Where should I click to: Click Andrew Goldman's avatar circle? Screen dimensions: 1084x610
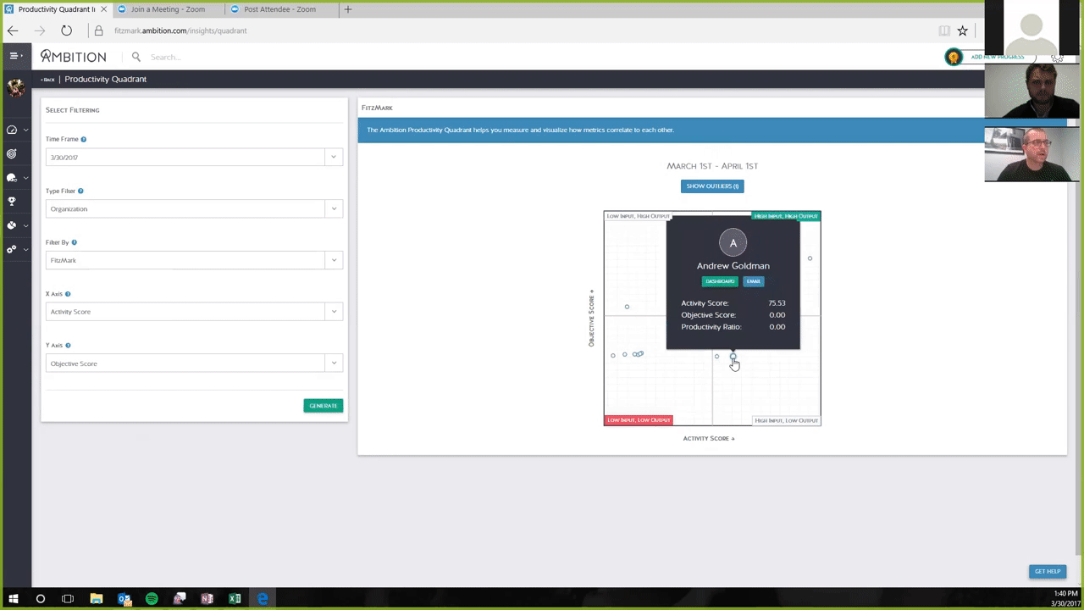click(x=733, y=243)
